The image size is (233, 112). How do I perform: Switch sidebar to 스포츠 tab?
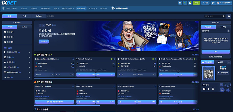coord(24,27)
